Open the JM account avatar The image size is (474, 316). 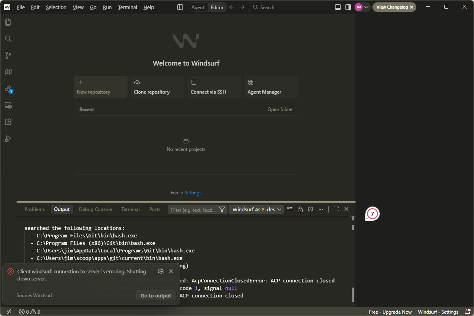coord(359,7)
